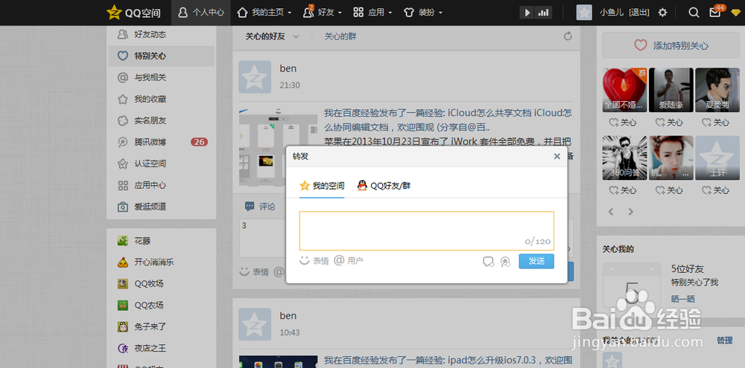Expand the 装扮 dropdown
The height and width of the screenshot is (368, 745).
[x=423, y=13]
